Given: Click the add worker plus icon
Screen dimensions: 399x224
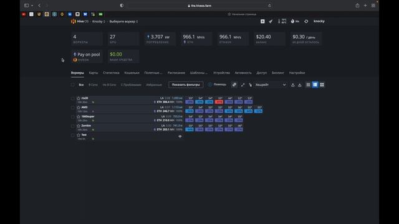Looking at the screenshot, I should pyautogui.click(x=262, y=21).
